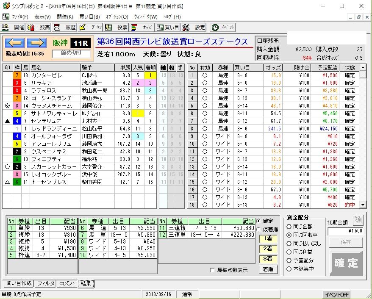
Task: Go to next race with right arrow
Action: tap(37, 43)
